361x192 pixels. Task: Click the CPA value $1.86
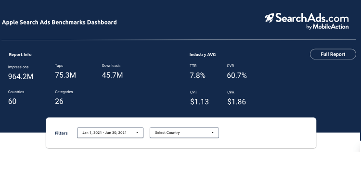coord(236,102)
